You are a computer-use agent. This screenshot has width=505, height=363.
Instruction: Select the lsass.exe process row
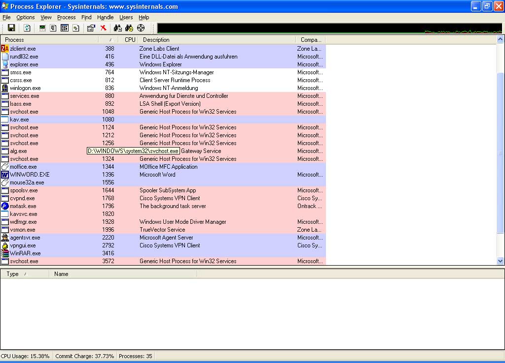(163, 104)
